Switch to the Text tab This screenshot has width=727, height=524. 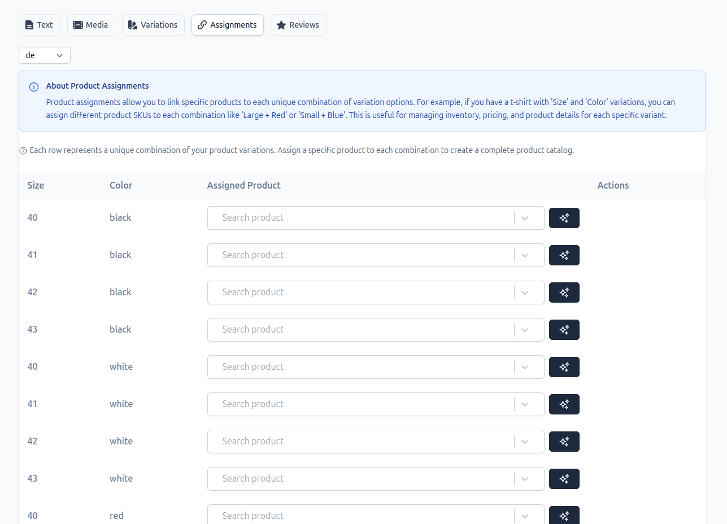40,25
